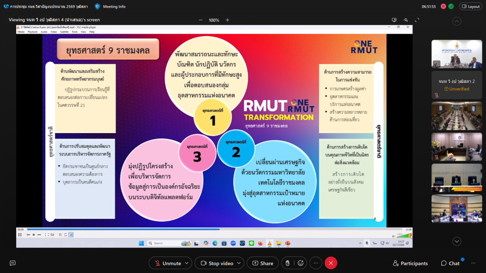This screenshot has height=273, width=486.
Task: Toggle the raise hand icon
Action: [x=287, y=263]
